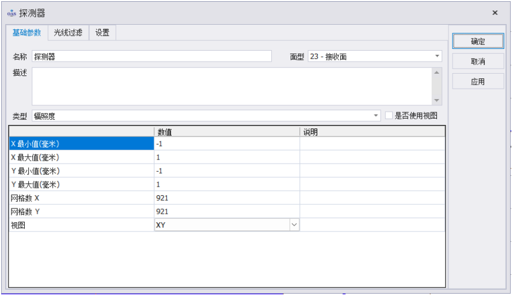Open the 设置 tab

click(102, 33)
